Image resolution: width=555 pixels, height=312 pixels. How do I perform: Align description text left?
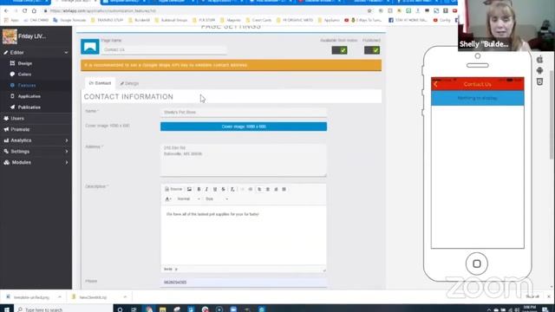[259, 189]
